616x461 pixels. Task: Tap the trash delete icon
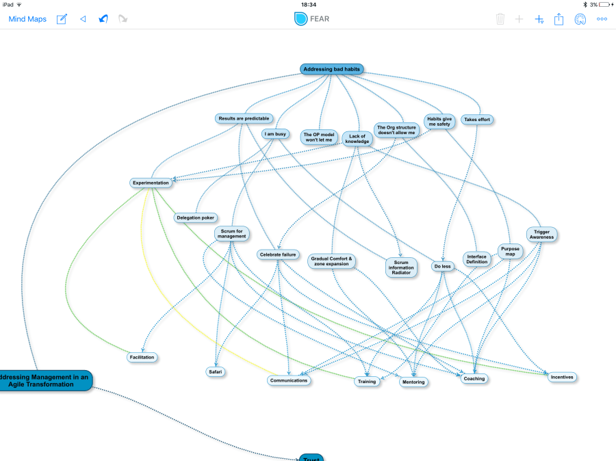point(500,19)
